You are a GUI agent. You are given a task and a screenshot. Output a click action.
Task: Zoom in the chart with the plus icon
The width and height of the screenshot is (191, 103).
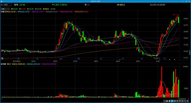(188, 101)
